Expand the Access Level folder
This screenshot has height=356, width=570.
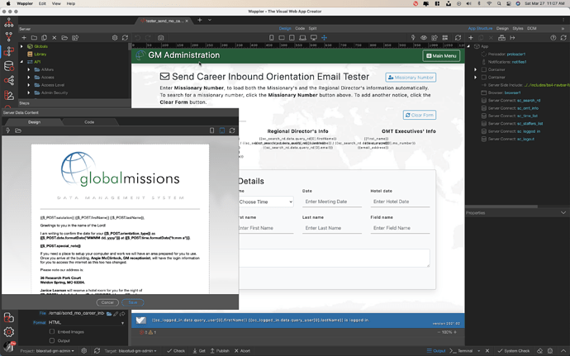[x=29, y=85]
